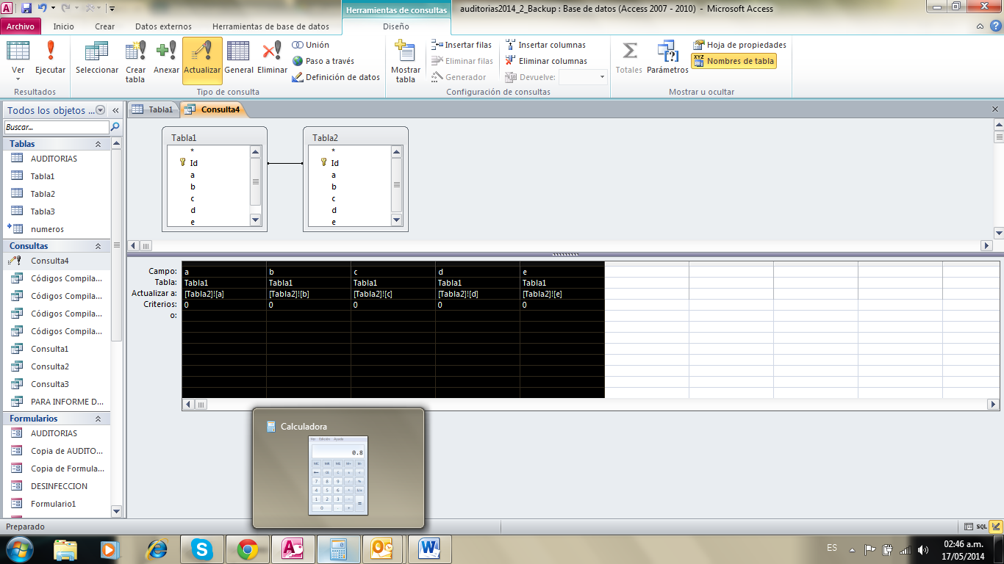Click Id field in Tabla1 box

[194, 163]
